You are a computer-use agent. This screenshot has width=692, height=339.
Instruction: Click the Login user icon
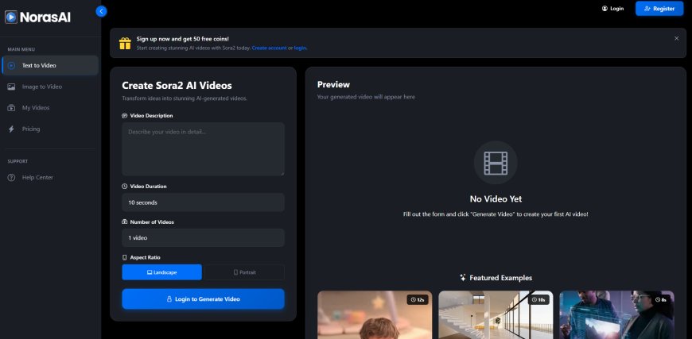pyautogui.click(x=605, y=9)
